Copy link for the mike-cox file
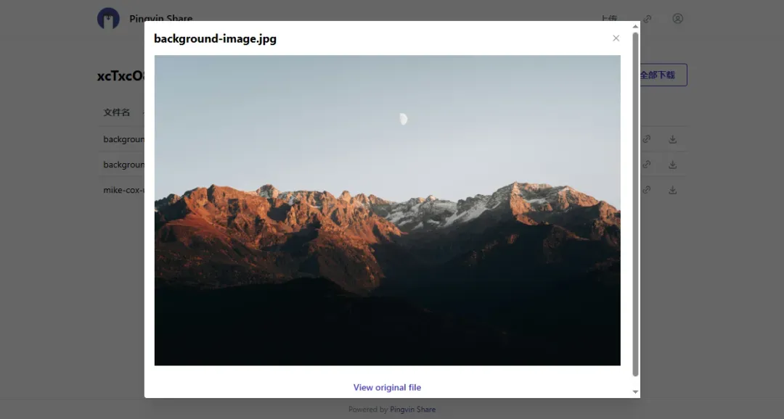Image resolution: width=784 pixels, height=419 pixels. tap(647, 190)
